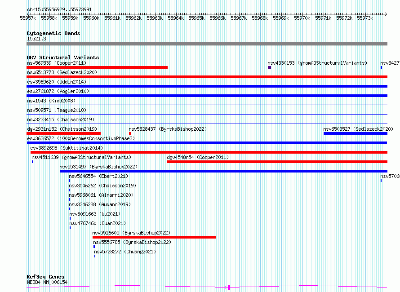Image resolution: width=400 pixels, height=292 pixels.
Task: Select the esv2761872 (Vogler2010) label
Action: [x=58, y=91]
